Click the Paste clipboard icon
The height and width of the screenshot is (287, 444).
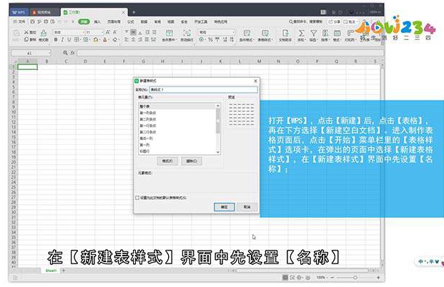[16, 34]
